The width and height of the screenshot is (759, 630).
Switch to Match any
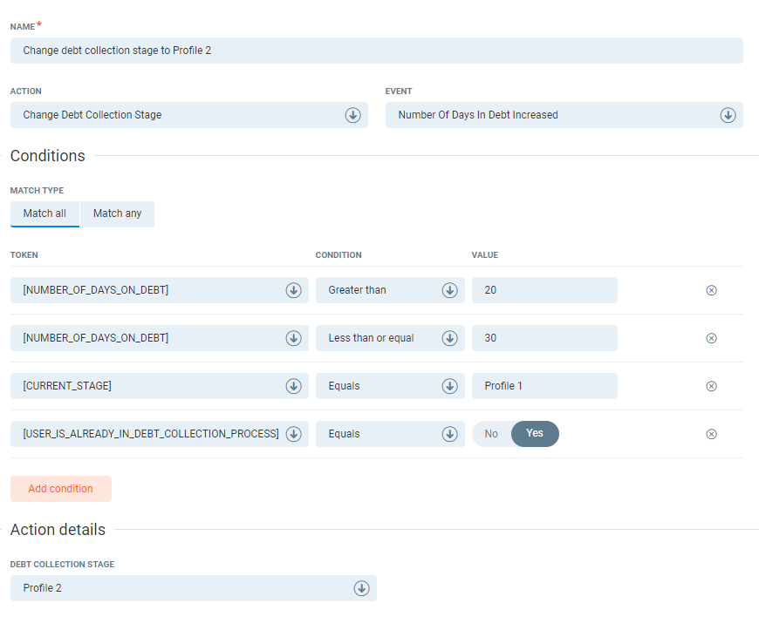tap(117, 213)
